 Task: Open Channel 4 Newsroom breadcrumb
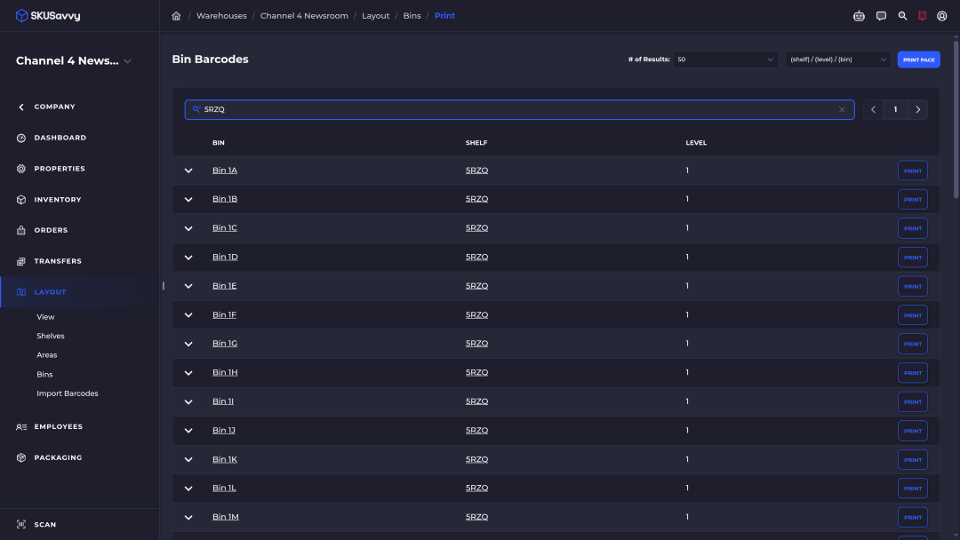tap(304, 16)
